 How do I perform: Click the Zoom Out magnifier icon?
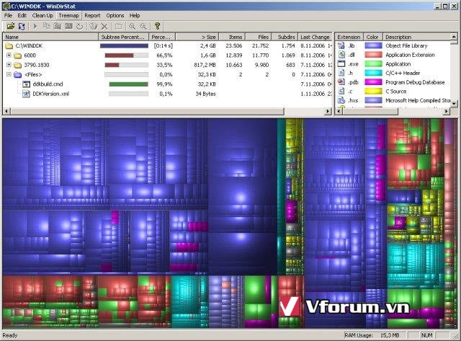[143, 26]
